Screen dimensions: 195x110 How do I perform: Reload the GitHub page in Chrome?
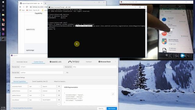click(27, 7)
